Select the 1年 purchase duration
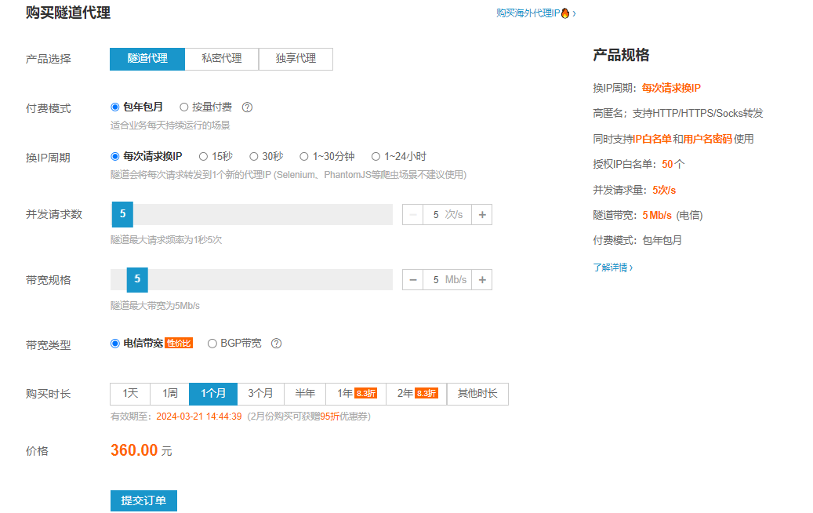 356,394
